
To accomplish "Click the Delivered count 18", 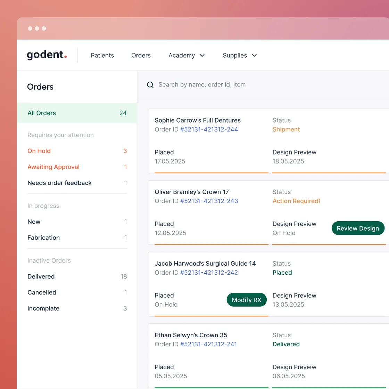I will 124,276.
